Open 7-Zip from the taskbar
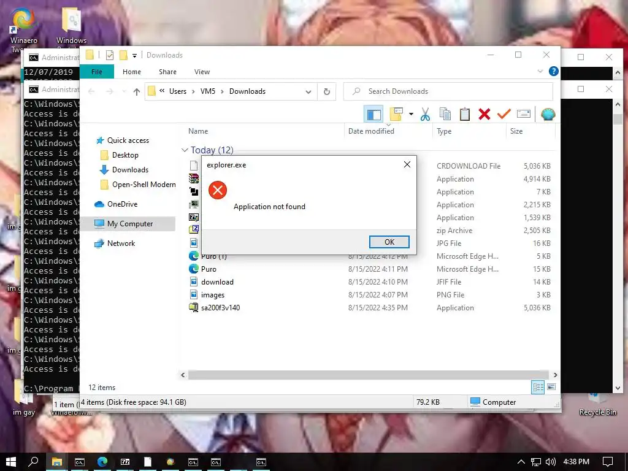Image resolution: width=628 pixels, height=471 pixels. (125, 462)
